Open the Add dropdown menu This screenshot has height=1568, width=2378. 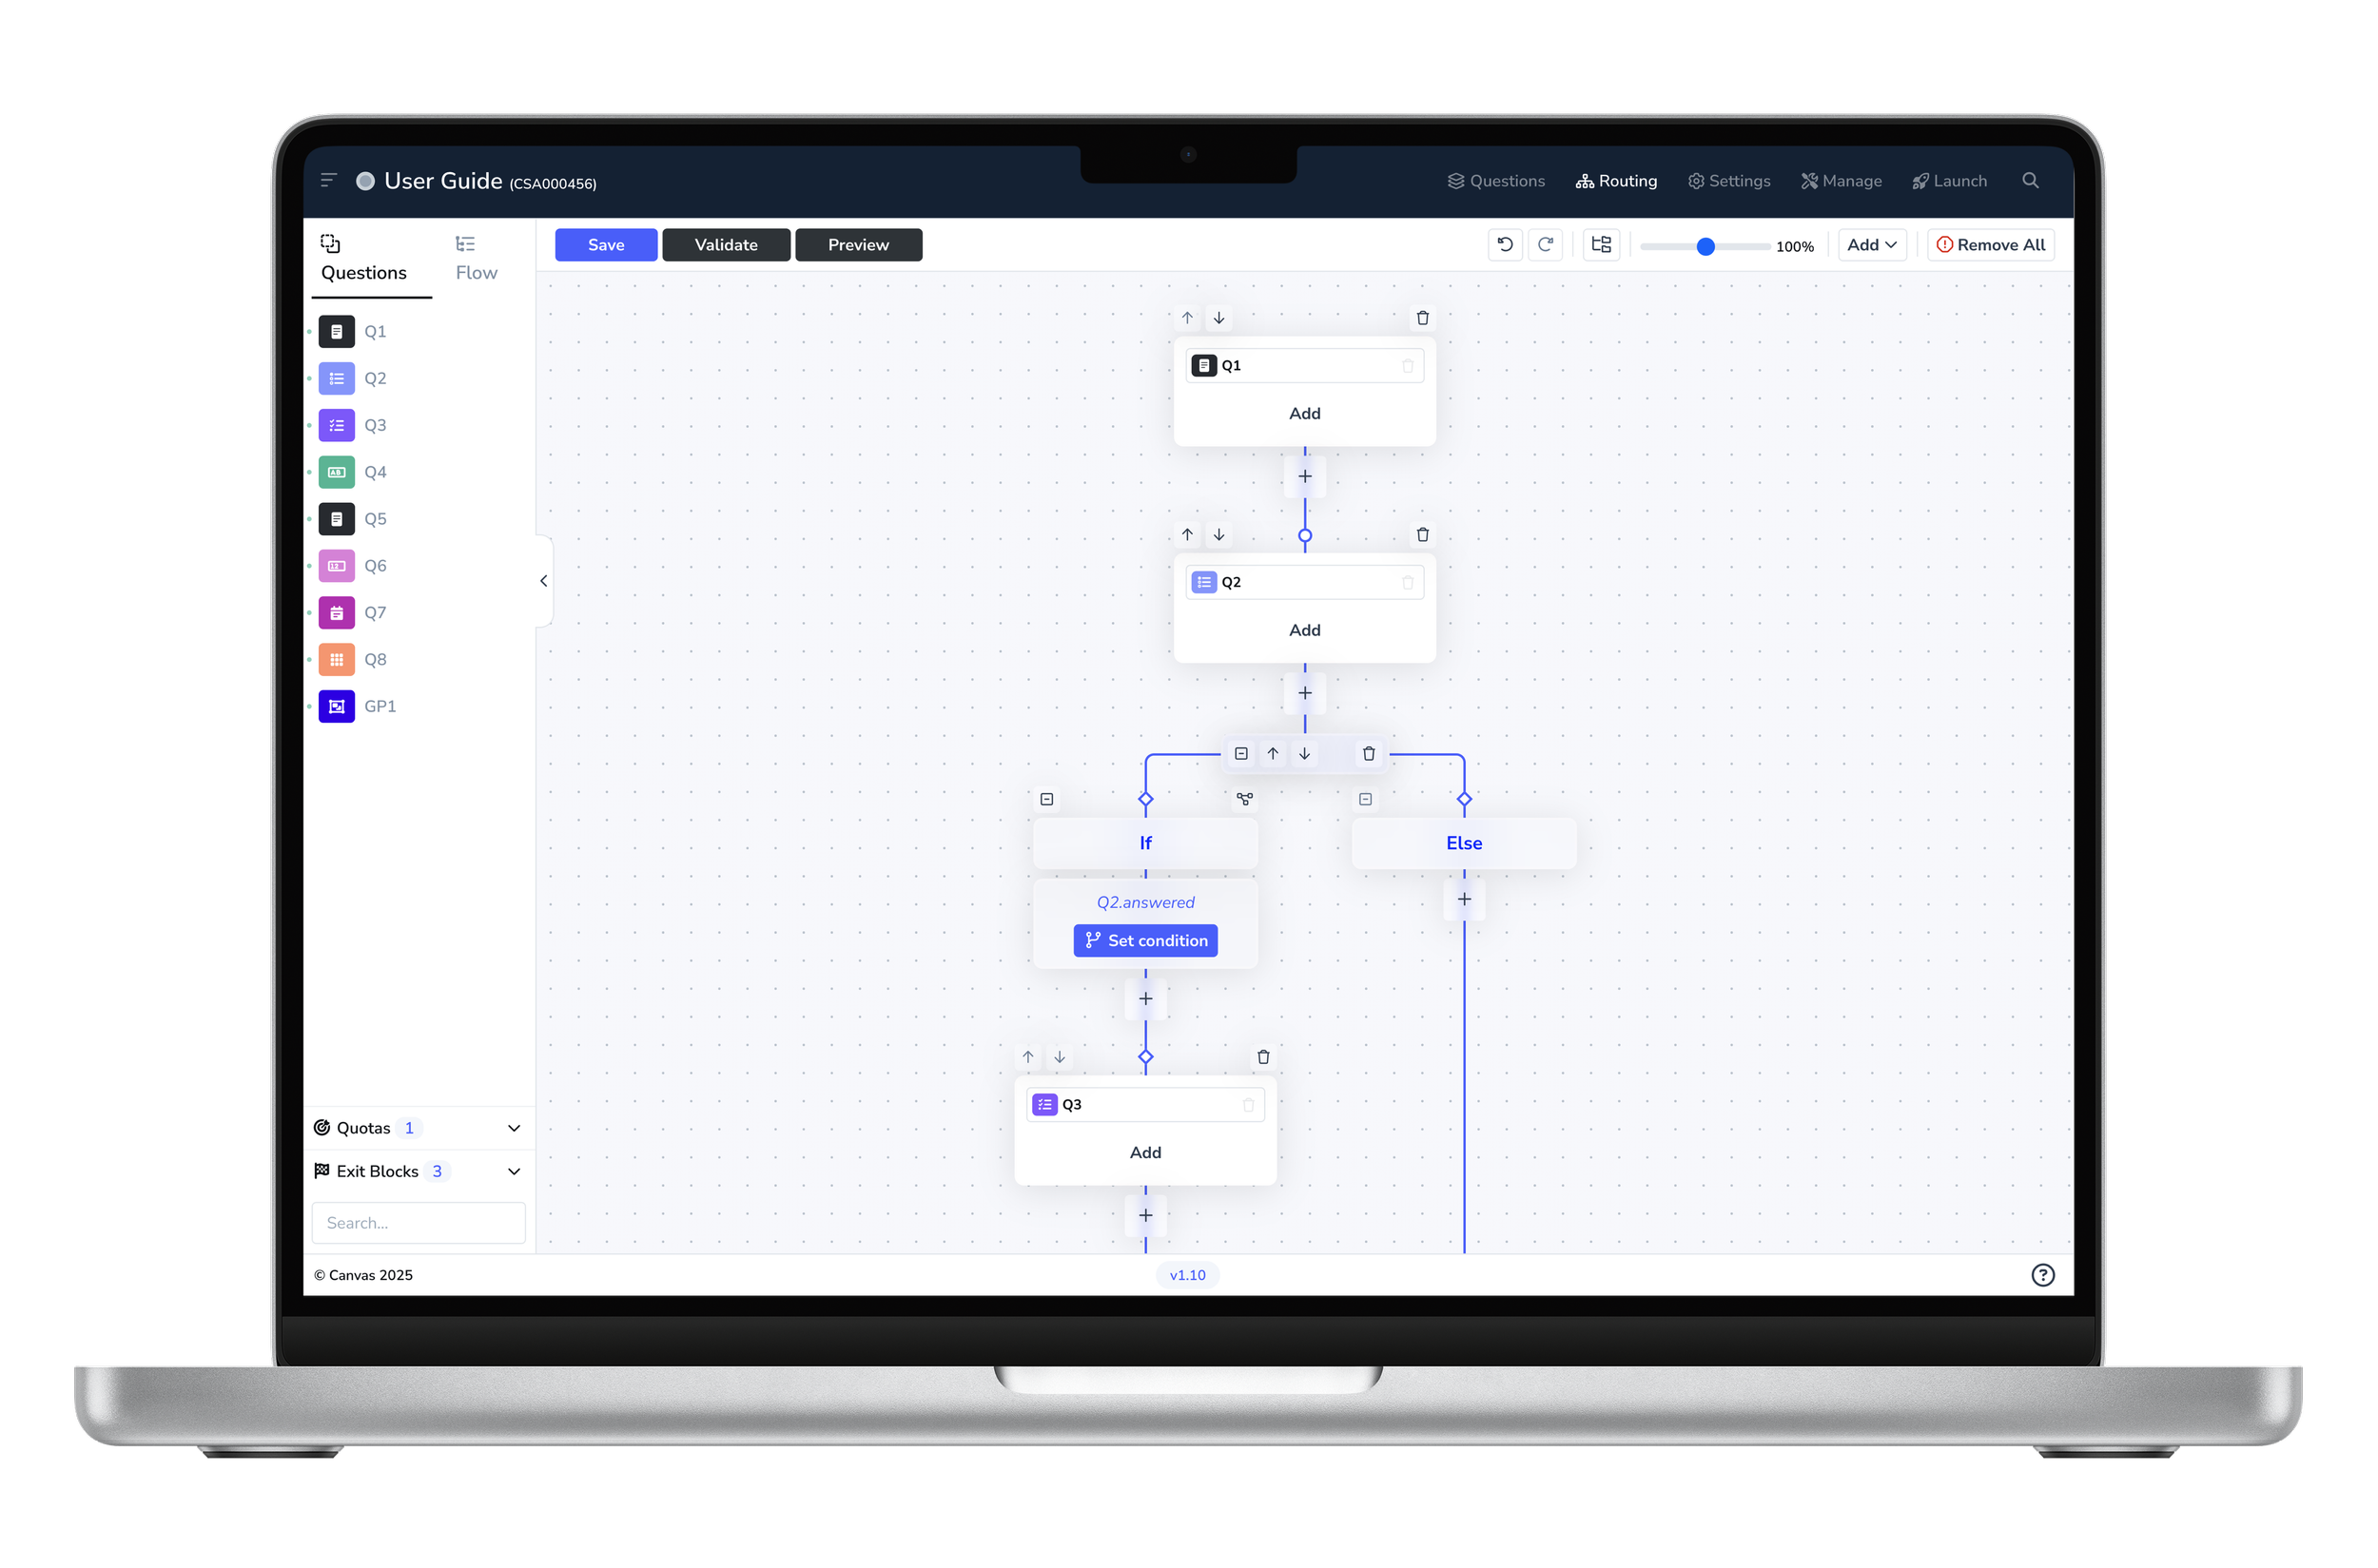tap(1871, 245)
